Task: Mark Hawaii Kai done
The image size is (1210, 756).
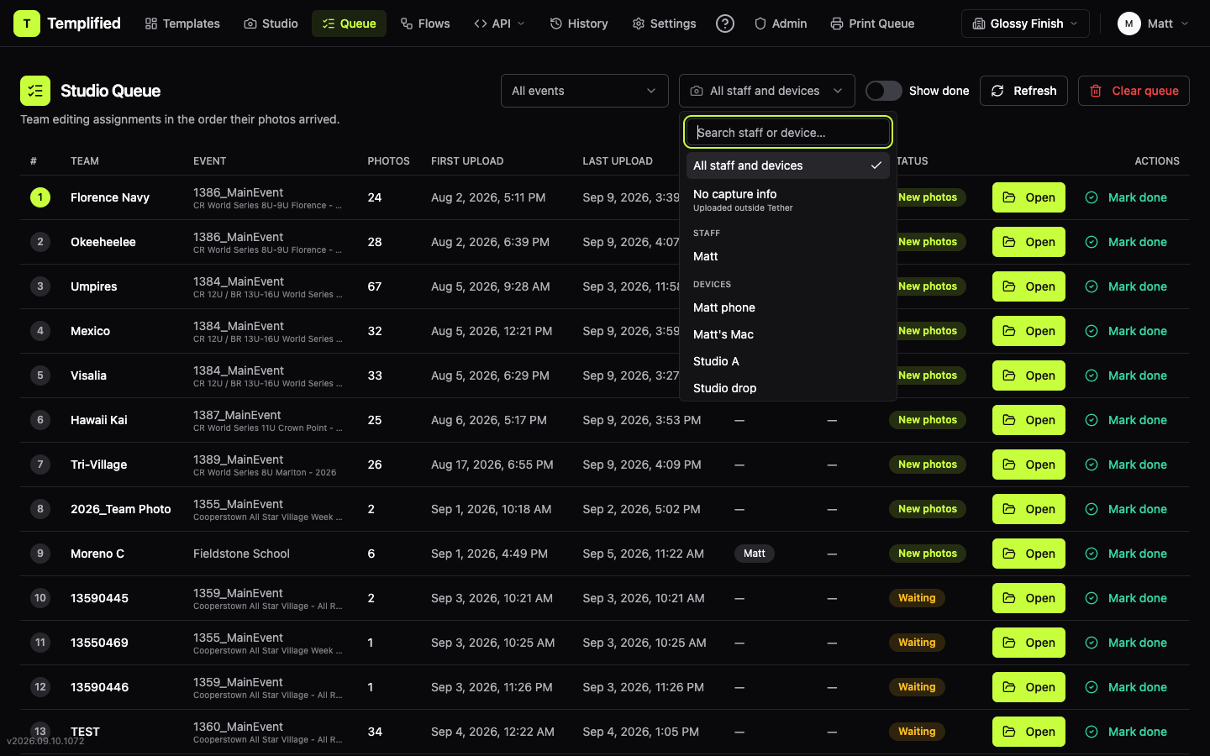Action: pyautogui.click(x=1126, y=420)
